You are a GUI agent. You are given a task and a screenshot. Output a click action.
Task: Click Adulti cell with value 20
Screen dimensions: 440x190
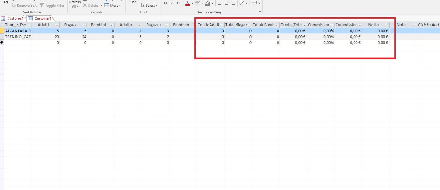[x=45, y=37]
